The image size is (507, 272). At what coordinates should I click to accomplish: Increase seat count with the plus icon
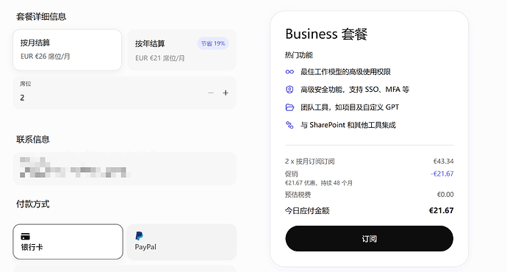point(226,93)
